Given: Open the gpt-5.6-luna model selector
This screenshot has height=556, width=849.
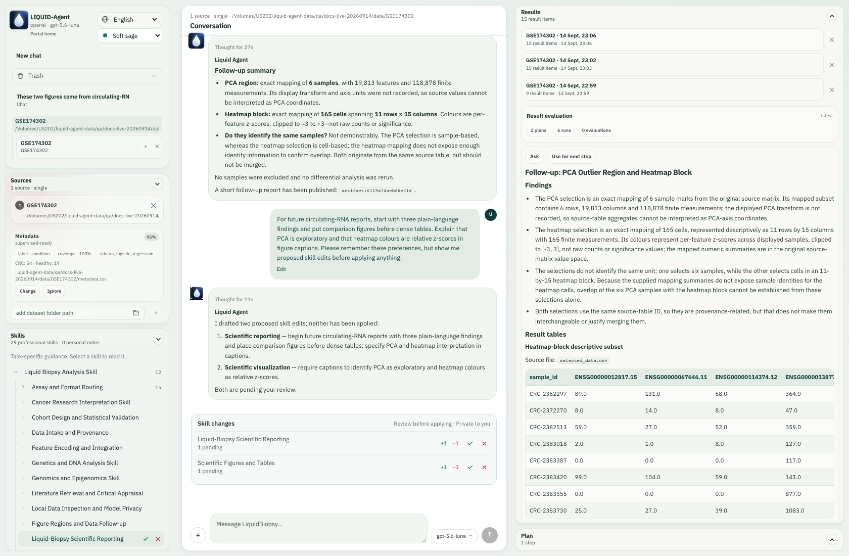Looking at the screenshot, I should (x=454, y=536).
